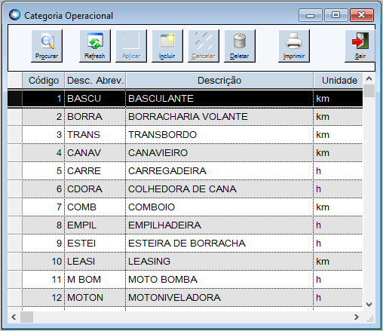The width and height of the screenshot is (383, 331).
Task: Click the M BOM abbreviation cell
Action: [x=95, y=280]
